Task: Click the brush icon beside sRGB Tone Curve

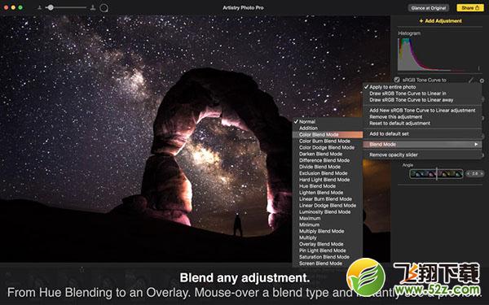Action: [471, 81]
